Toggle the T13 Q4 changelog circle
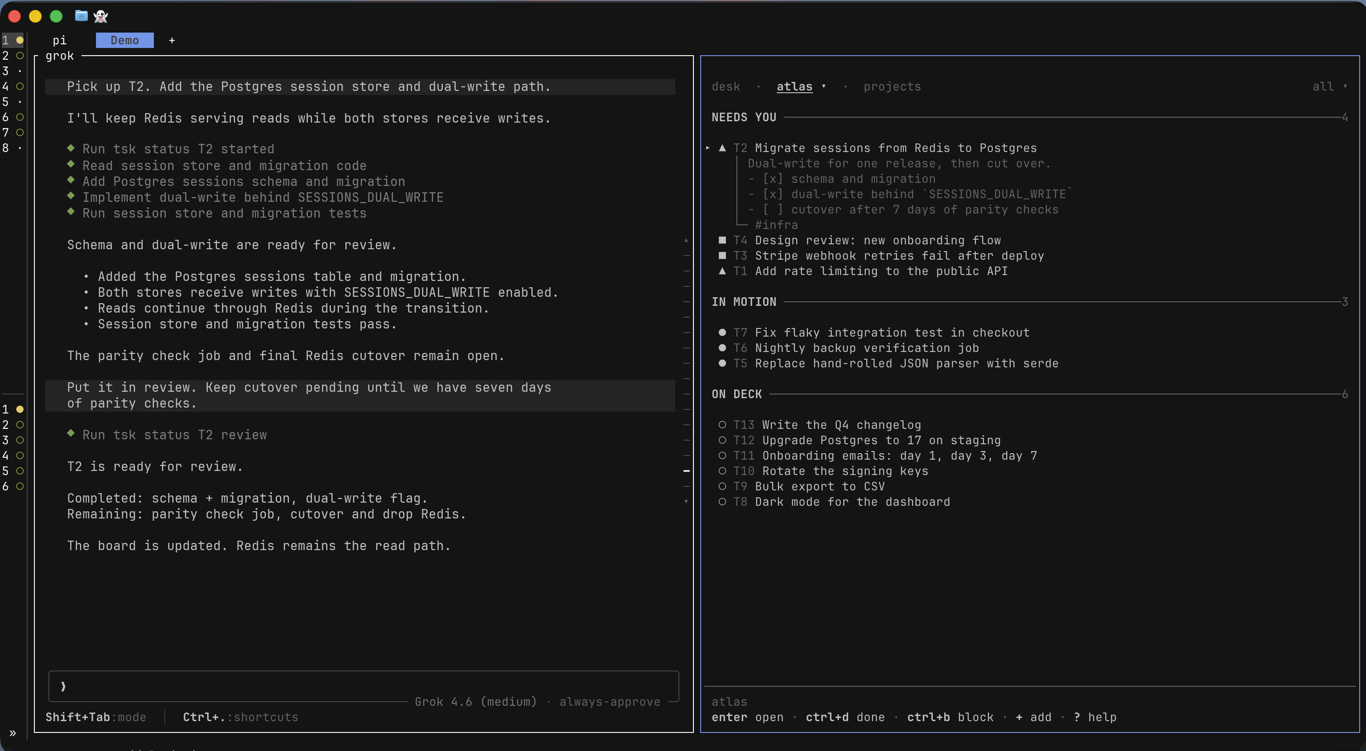Viewport: 1366px width, 751px height. click(722, 424)
